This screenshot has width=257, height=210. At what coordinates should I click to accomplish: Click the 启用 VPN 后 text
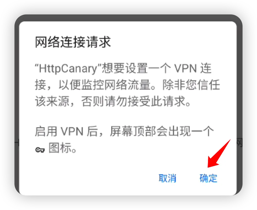pos(66,131)
